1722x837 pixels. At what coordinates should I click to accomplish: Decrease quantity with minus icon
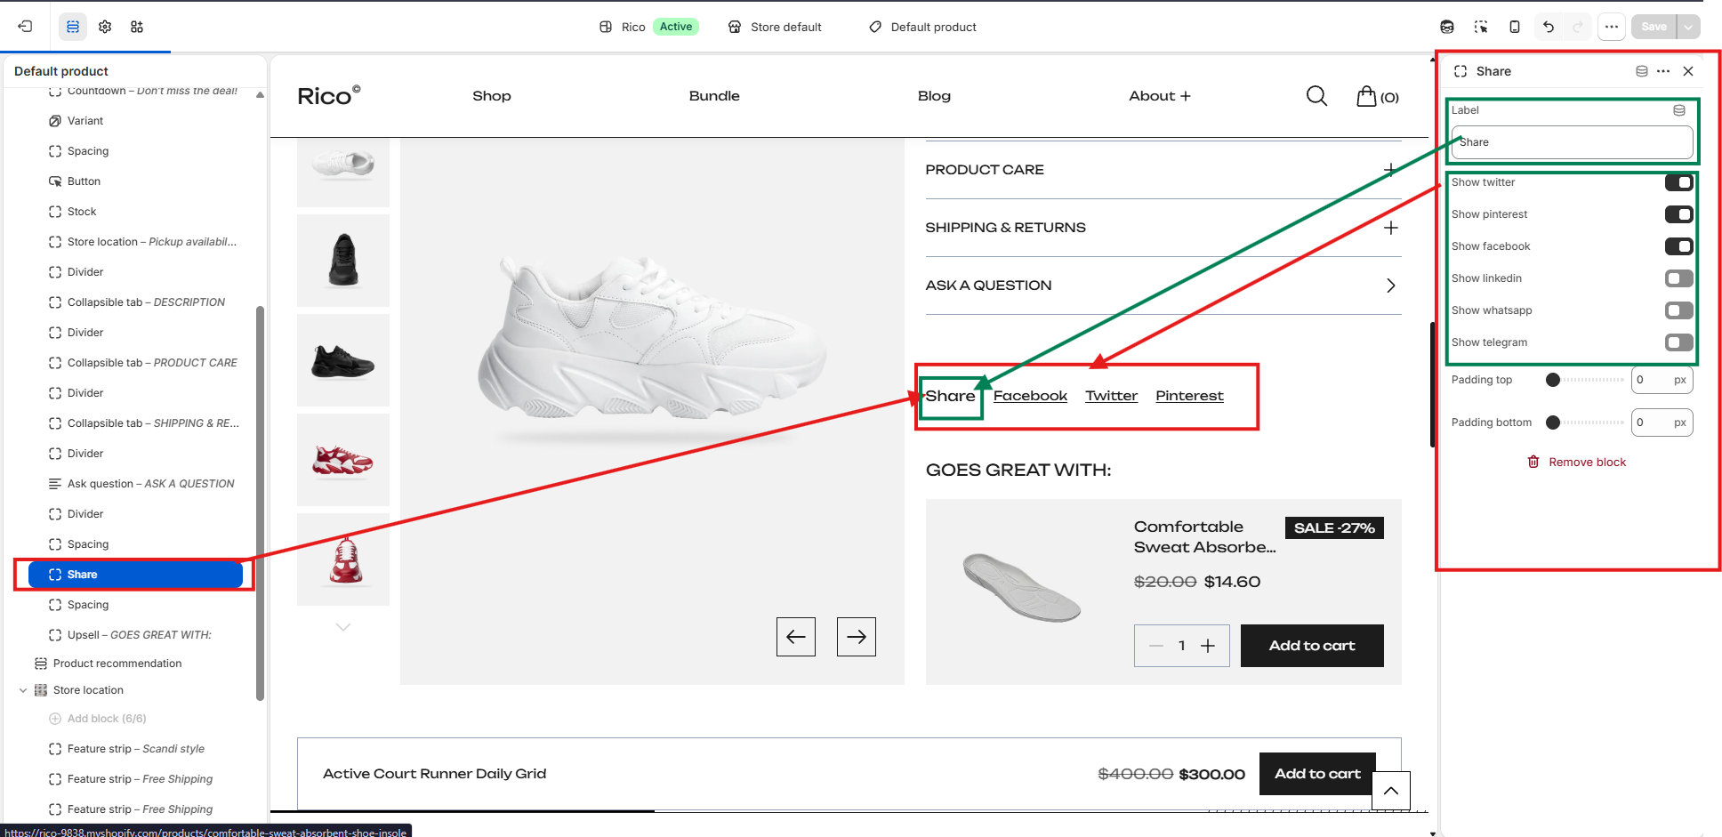[1156, 646]
